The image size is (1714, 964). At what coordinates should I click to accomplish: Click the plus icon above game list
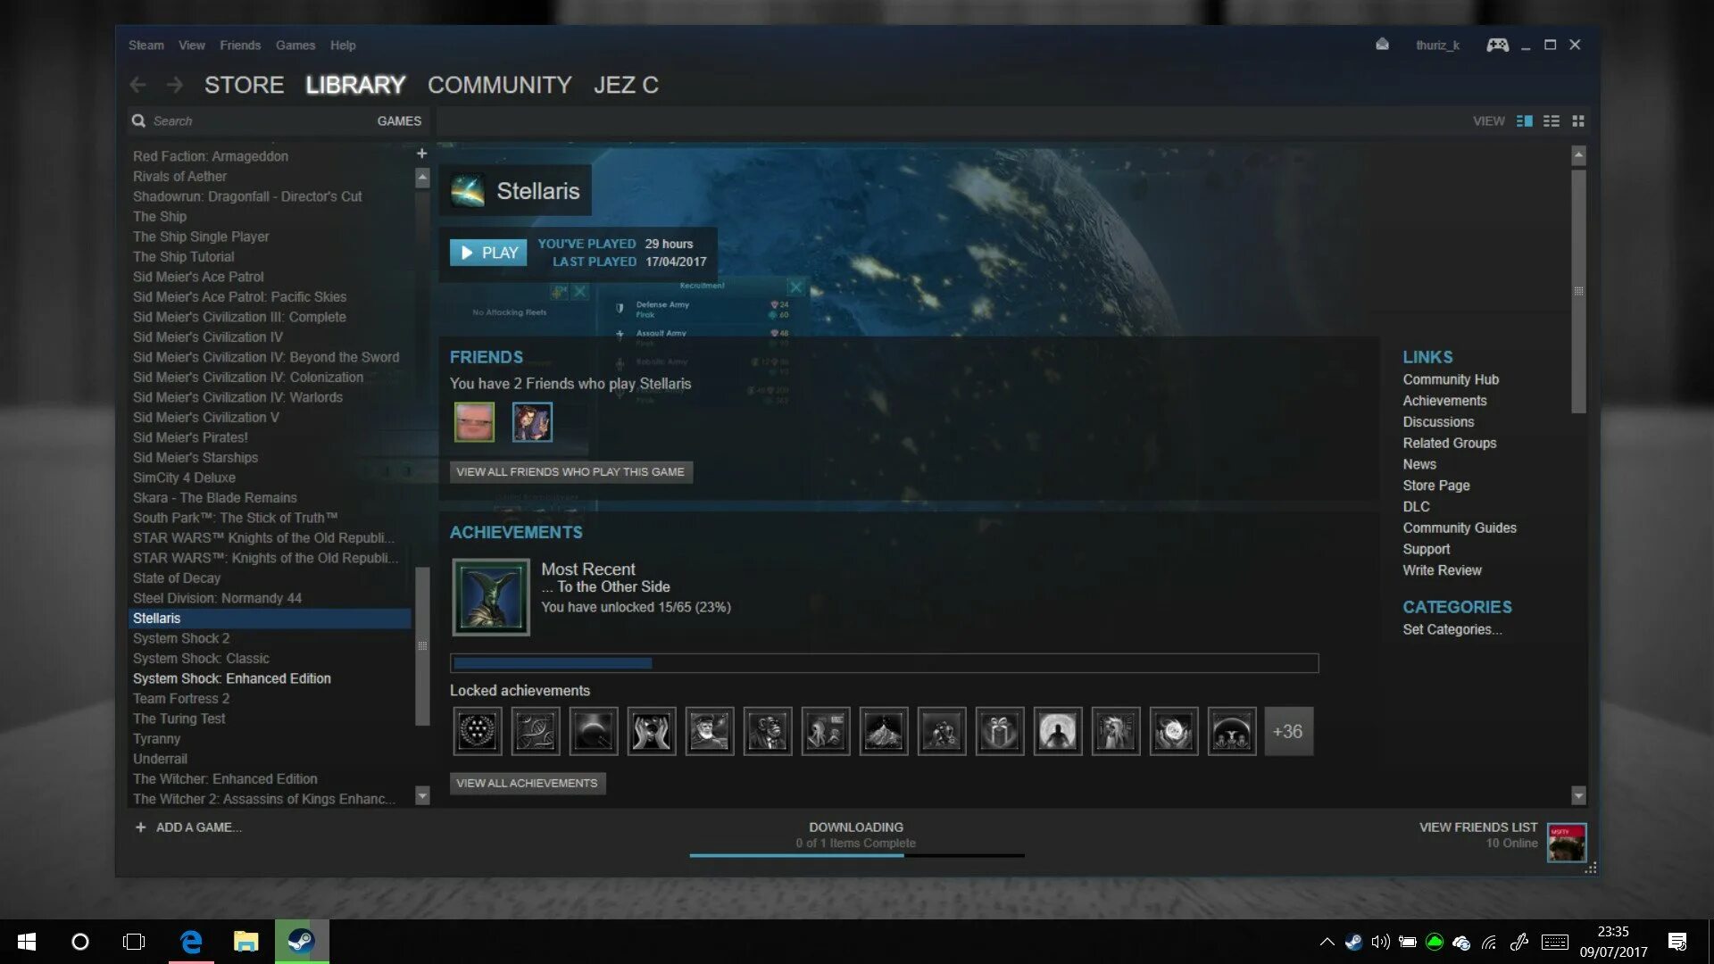click(422, 154)
